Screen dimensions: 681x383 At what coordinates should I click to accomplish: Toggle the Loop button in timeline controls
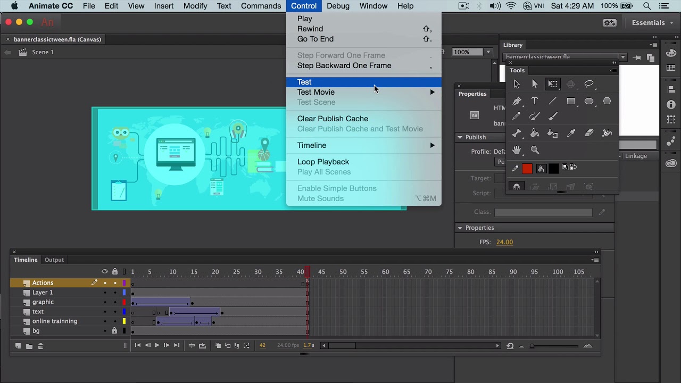[202, 346]
